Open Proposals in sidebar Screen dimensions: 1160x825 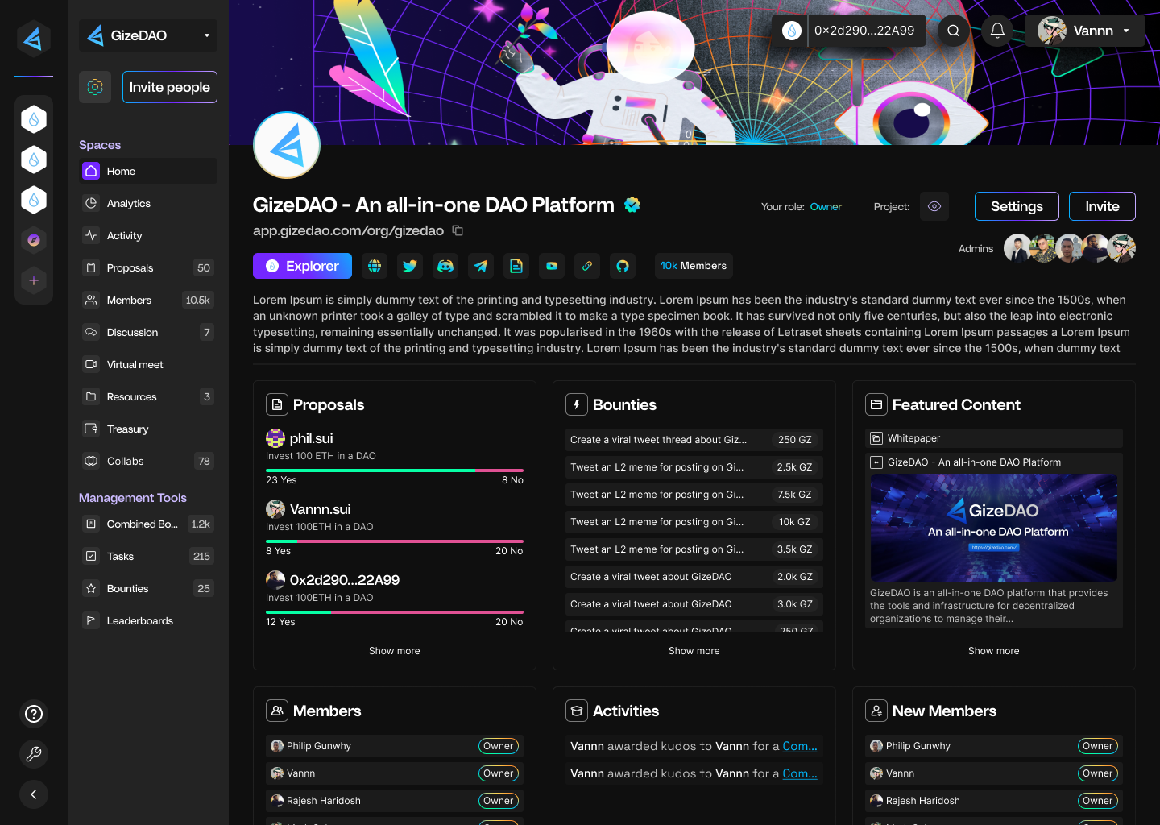tap(148, 267)
